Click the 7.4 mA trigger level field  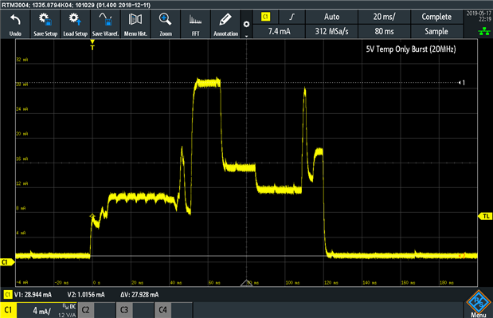[x=279, y=31]
